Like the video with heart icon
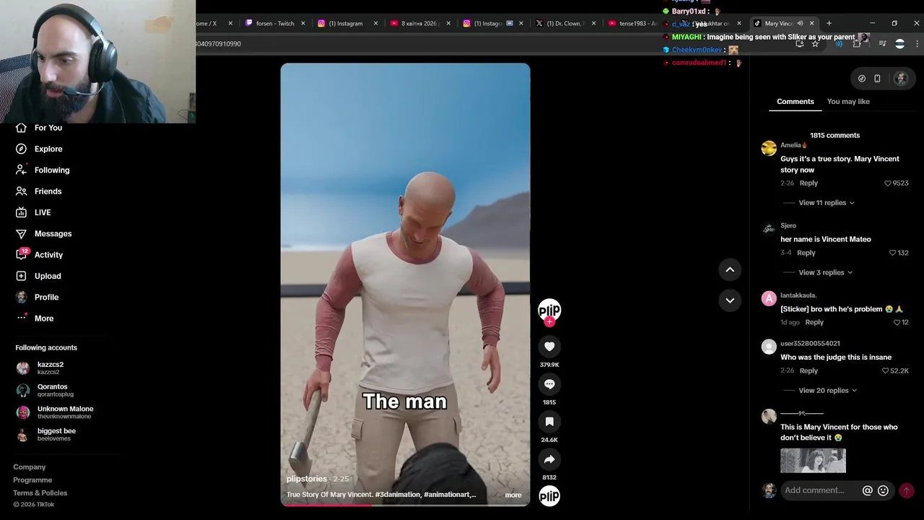This screenshot has height=520, width=924. pyautogui.click(x=549, y=347)
